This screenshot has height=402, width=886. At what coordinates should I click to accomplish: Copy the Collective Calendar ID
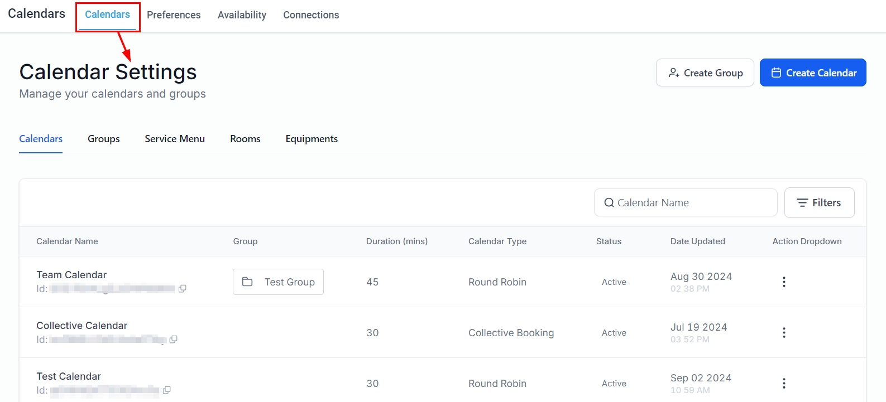tap(173, 340)
